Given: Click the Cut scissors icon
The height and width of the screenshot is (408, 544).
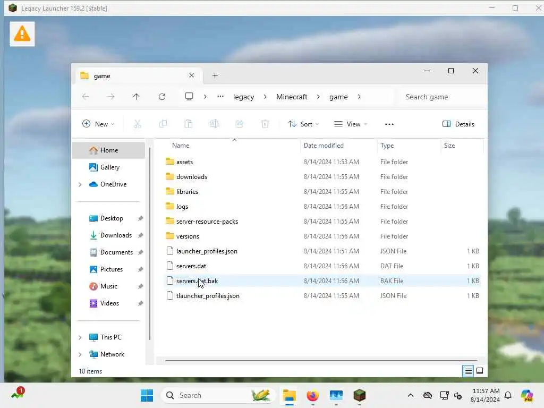Looking at the screenshot, I should click(x=138, y=124).
